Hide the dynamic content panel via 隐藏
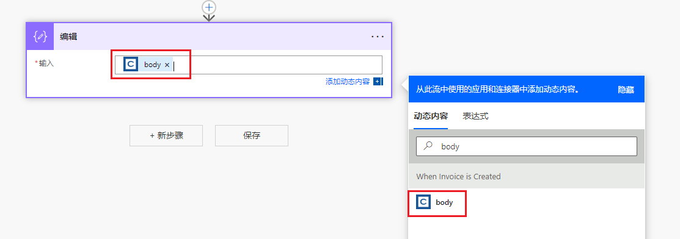 tap(626, 90)
